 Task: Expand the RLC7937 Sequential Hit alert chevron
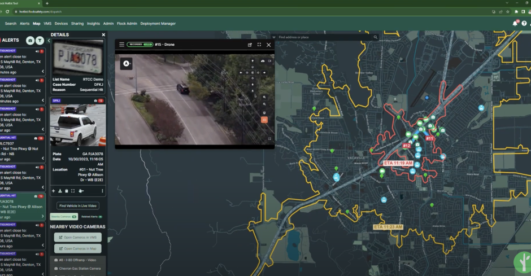pyautogui.click(x=43, y=158)
